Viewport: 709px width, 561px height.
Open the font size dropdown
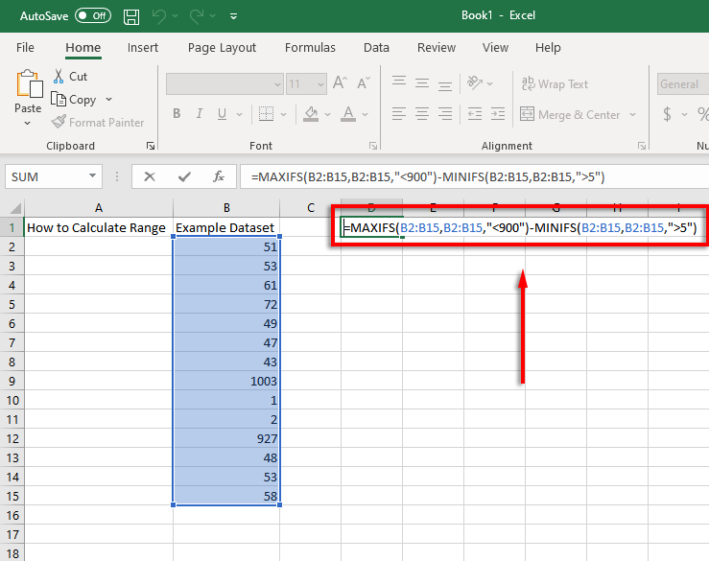click(x=320, y=84)
